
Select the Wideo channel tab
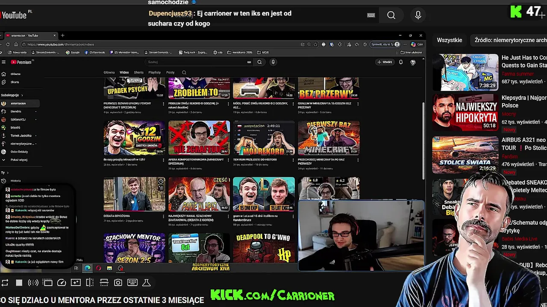[x=124, y=72]
